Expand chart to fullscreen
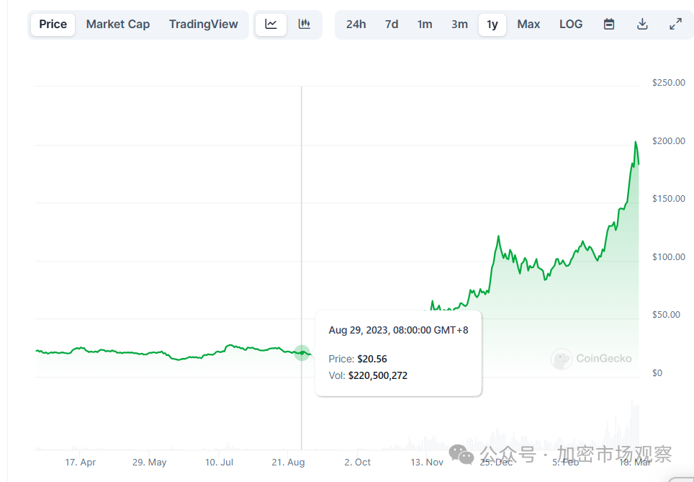The width and height of the screenshot is (694, 482). click(675, 24)
